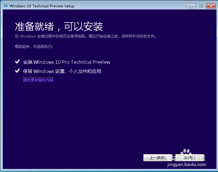Screen dimensions: 218x172
Task: Maximize the Windows 10 Setup window
Action: 201,6
